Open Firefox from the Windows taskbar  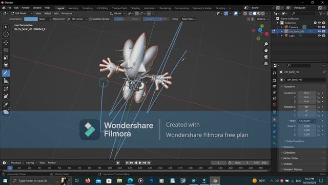(88, 180)
